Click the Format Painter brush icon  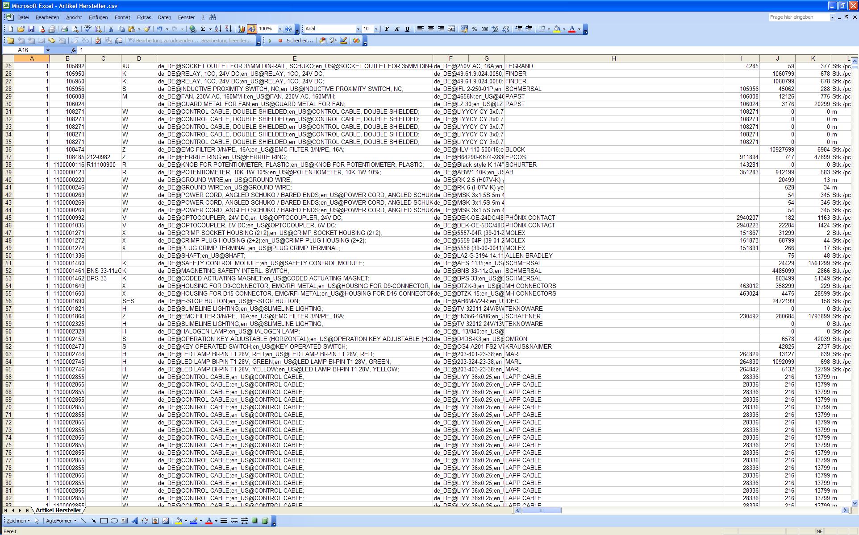pos(147,29)
